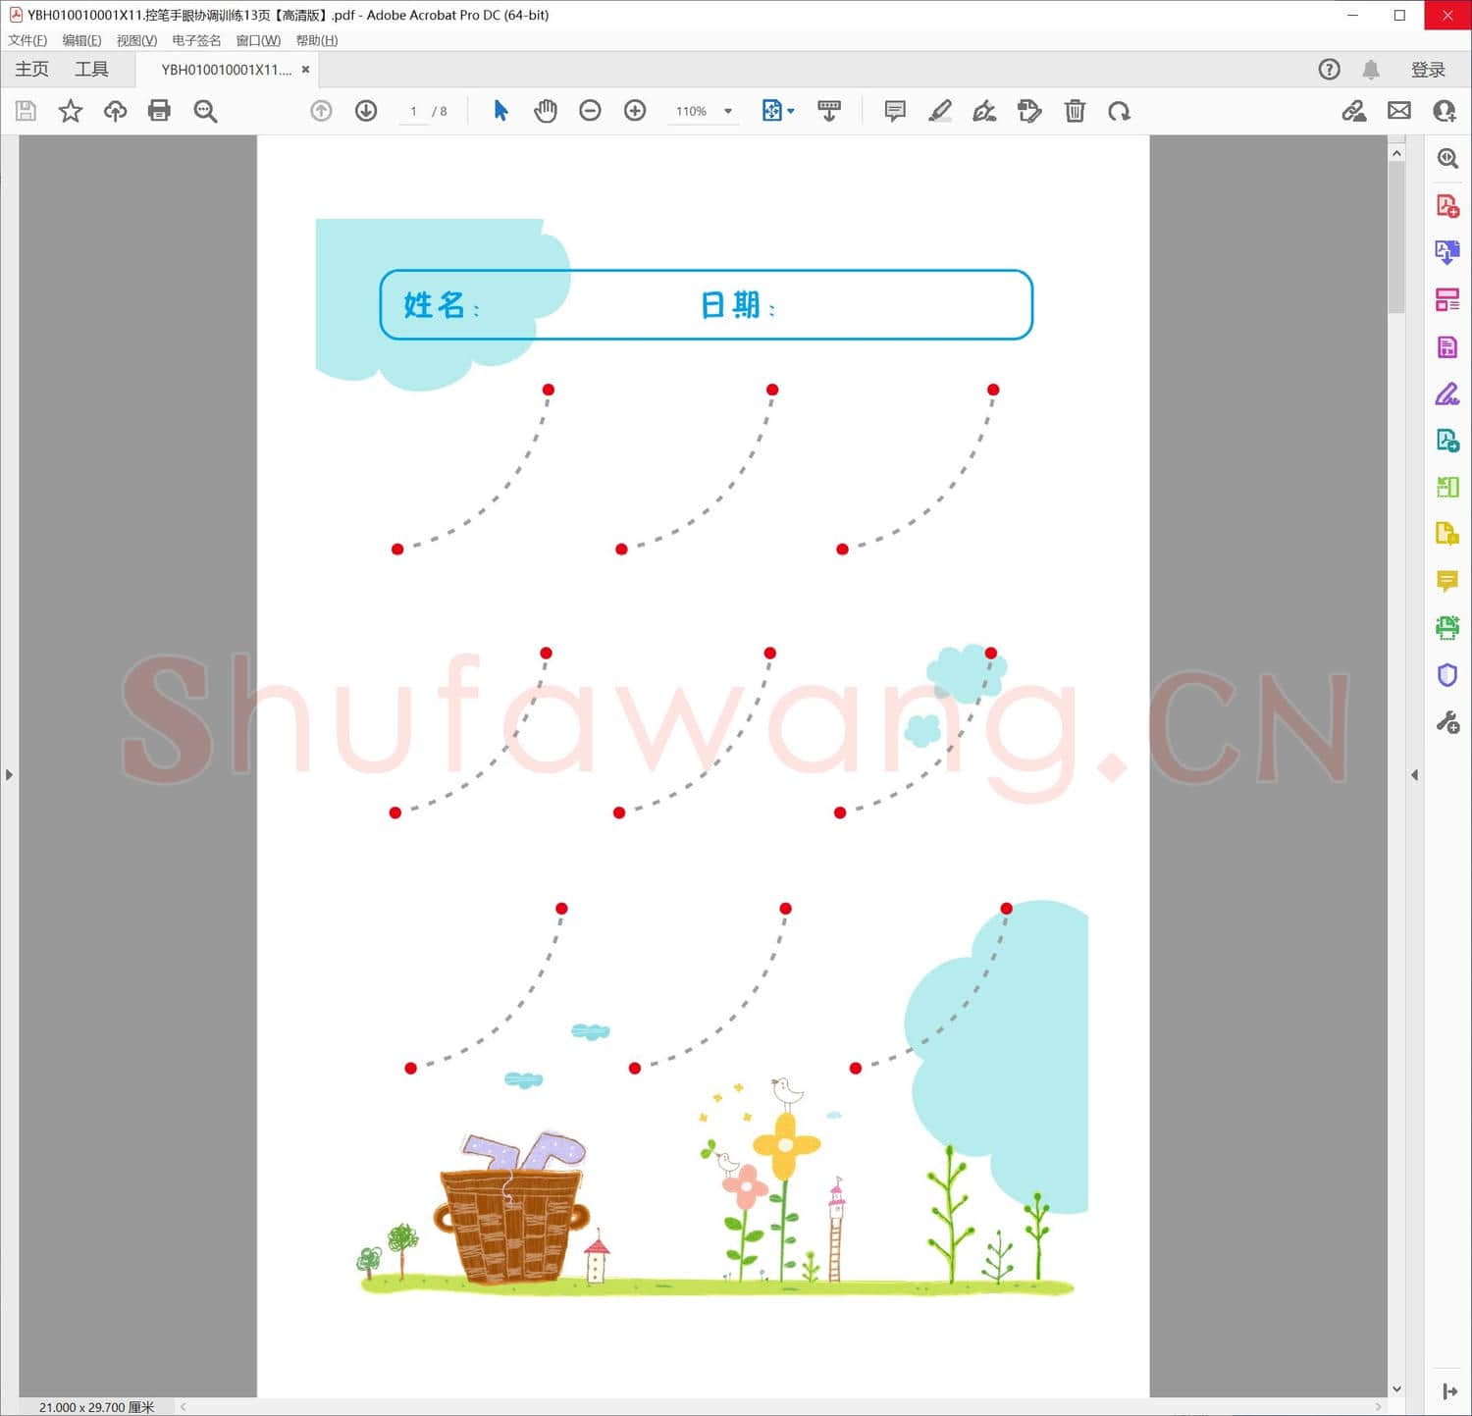Click vertical scrollbar up arrow
This screenshot has height=1416, width=1472.
(1396, 153)
